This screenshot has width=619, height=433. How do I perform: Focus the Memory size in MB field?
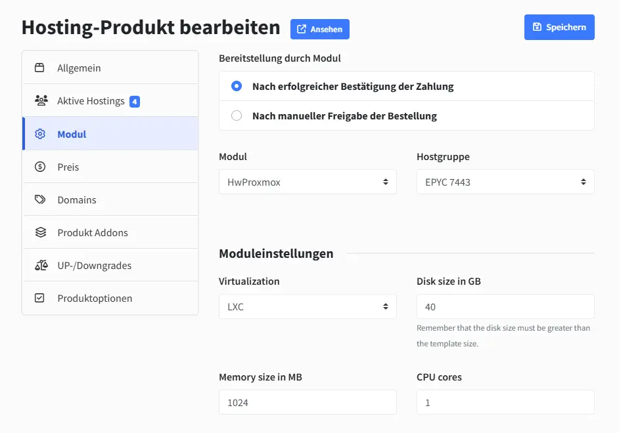click(308, 402)
